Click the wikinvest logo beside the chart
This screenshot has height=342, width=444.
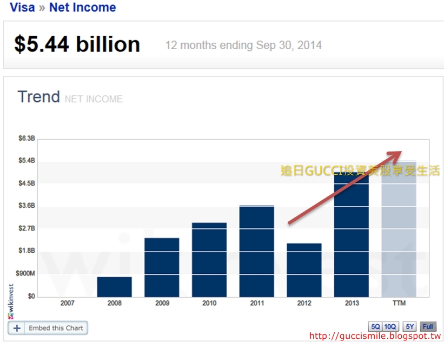[x=11, y=301]
